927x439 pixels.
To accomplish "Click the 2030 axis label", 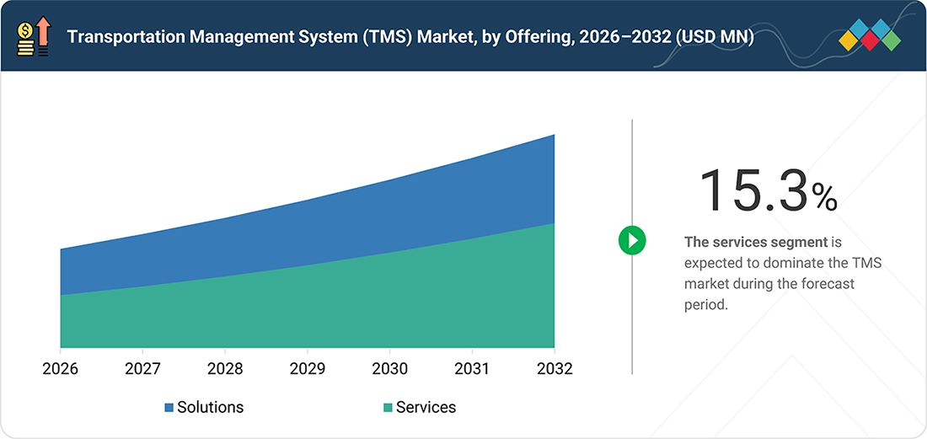I will pos(389,369).
